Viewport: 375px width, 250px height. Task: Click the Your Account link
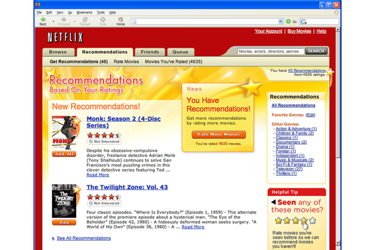268,31
